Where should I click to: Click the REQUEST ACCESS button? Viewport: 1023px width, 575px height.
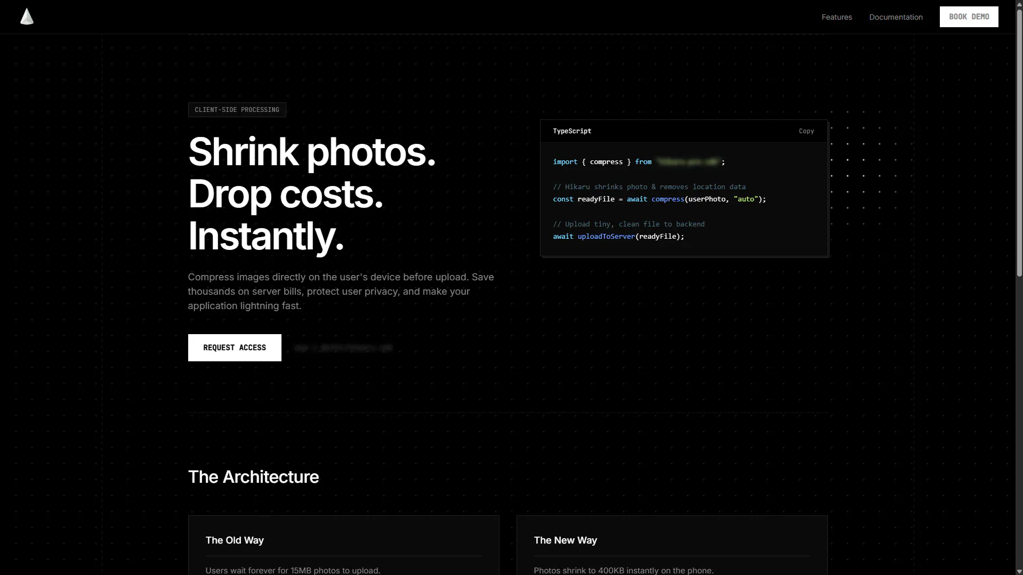pyautogui.click(x=235, y=347)
